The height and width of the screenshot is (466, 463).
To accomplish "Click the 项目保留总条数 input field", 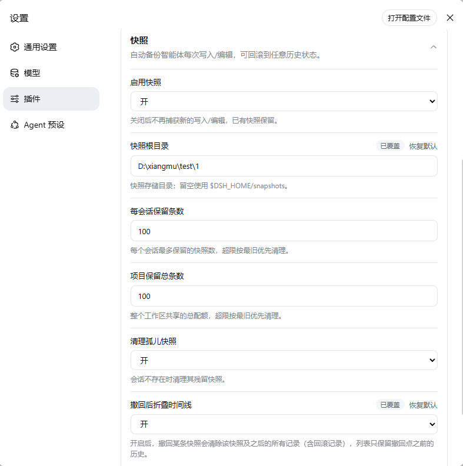I will tap(284, 296).
